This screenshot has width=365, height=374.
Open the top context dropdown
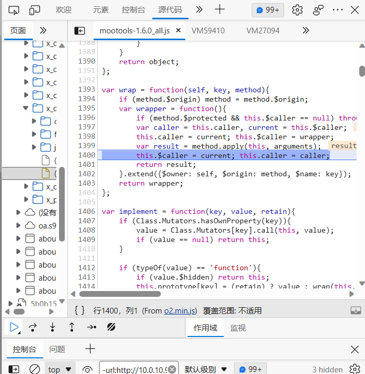[x=60, y=369]
